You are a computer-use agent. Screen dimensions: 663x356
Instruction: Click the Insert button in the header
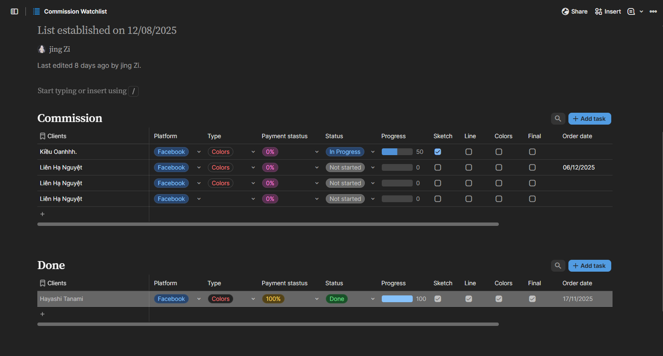coord(608,11)
